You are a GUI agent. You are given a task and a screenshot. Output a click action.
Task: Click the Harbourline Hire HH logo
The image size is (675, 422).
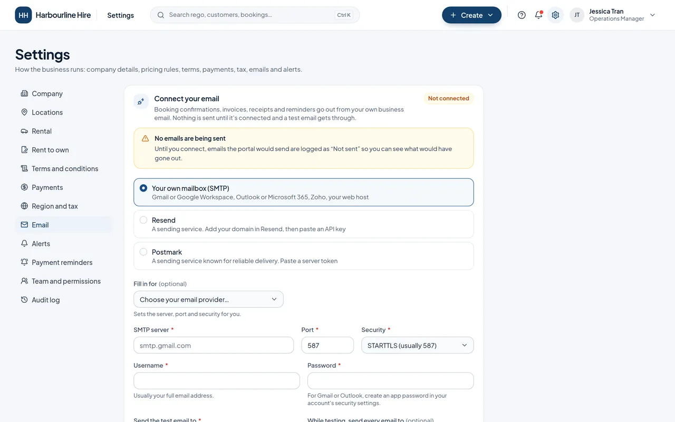coord(23,15)
